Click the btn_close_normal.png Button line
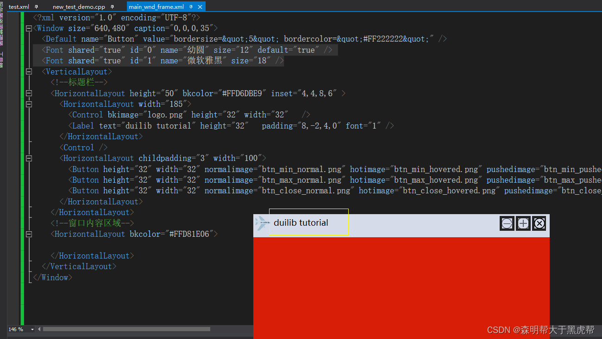The width and height of the screenshot is (602, 339). [335, 191]
